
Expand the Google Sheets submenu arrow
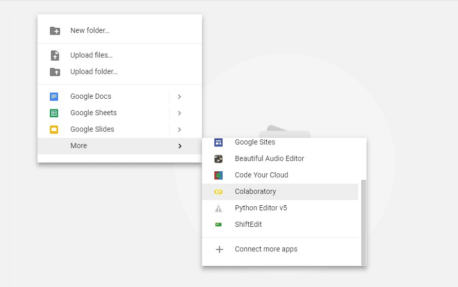point(179,113)
